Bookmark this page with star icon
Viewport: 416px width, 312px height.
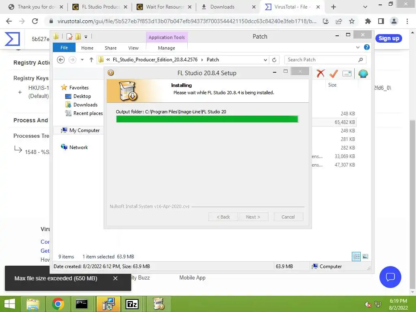click(352, 21)
